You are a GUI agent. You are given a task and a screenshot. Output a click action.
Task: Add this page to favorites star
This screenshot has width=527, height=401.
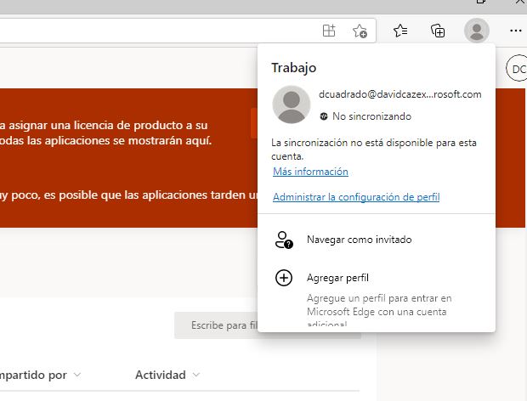[x=360, y=31]
